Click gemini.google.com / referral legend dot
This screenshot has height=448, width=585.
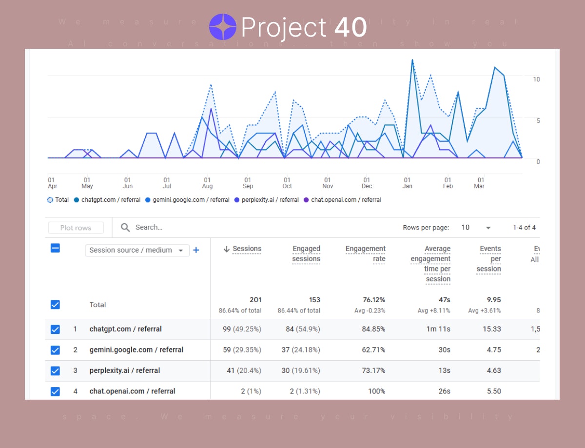(x=148, y=200)
